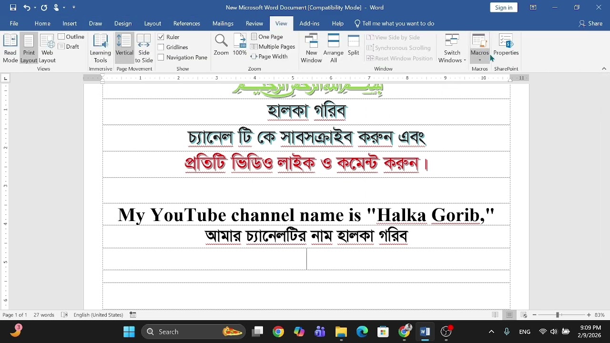This screenshot has height=343, width=610.
Task: Select Print Layout in status bar
Action: click(x=509, y=315)
